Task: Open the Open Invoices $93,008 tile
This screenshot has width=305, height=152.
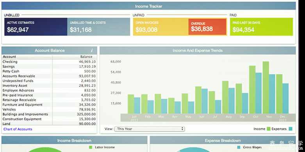Action: 161,27
